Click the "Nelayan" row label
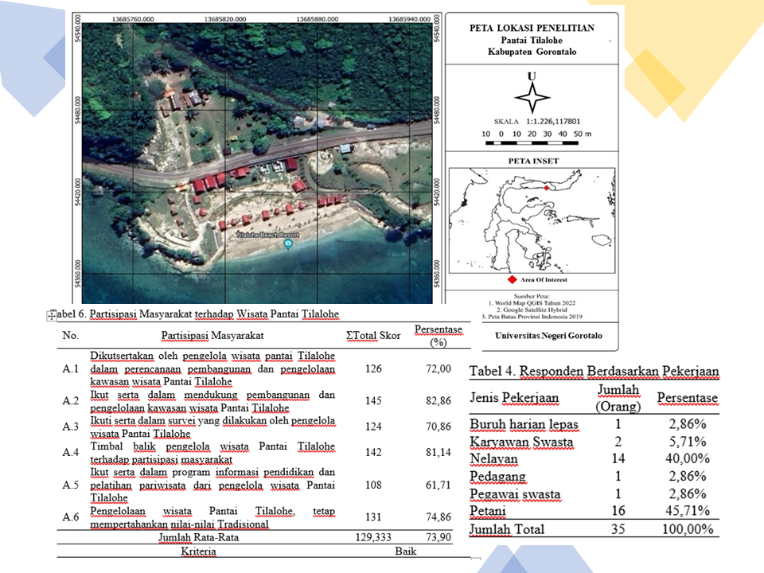The height and width of the screenshot is (573, 764). click(493, 459)
